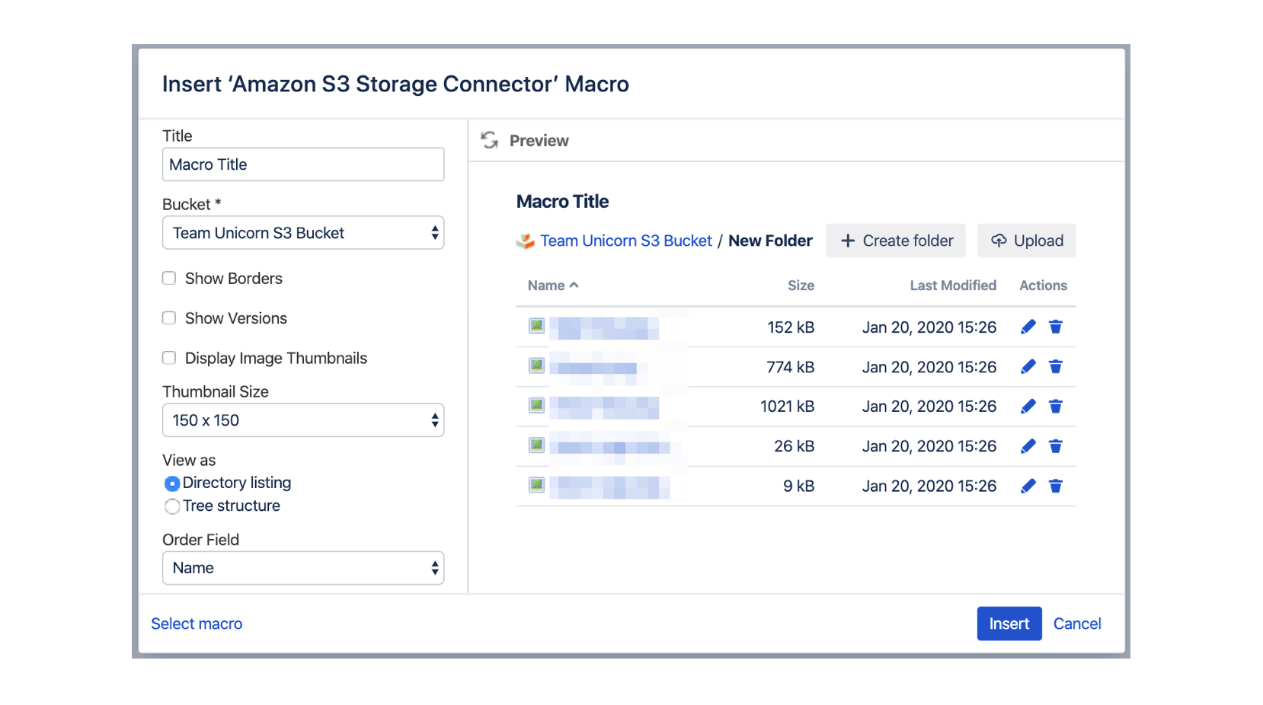
Task: Click the Upload button
Action: 1027,241
